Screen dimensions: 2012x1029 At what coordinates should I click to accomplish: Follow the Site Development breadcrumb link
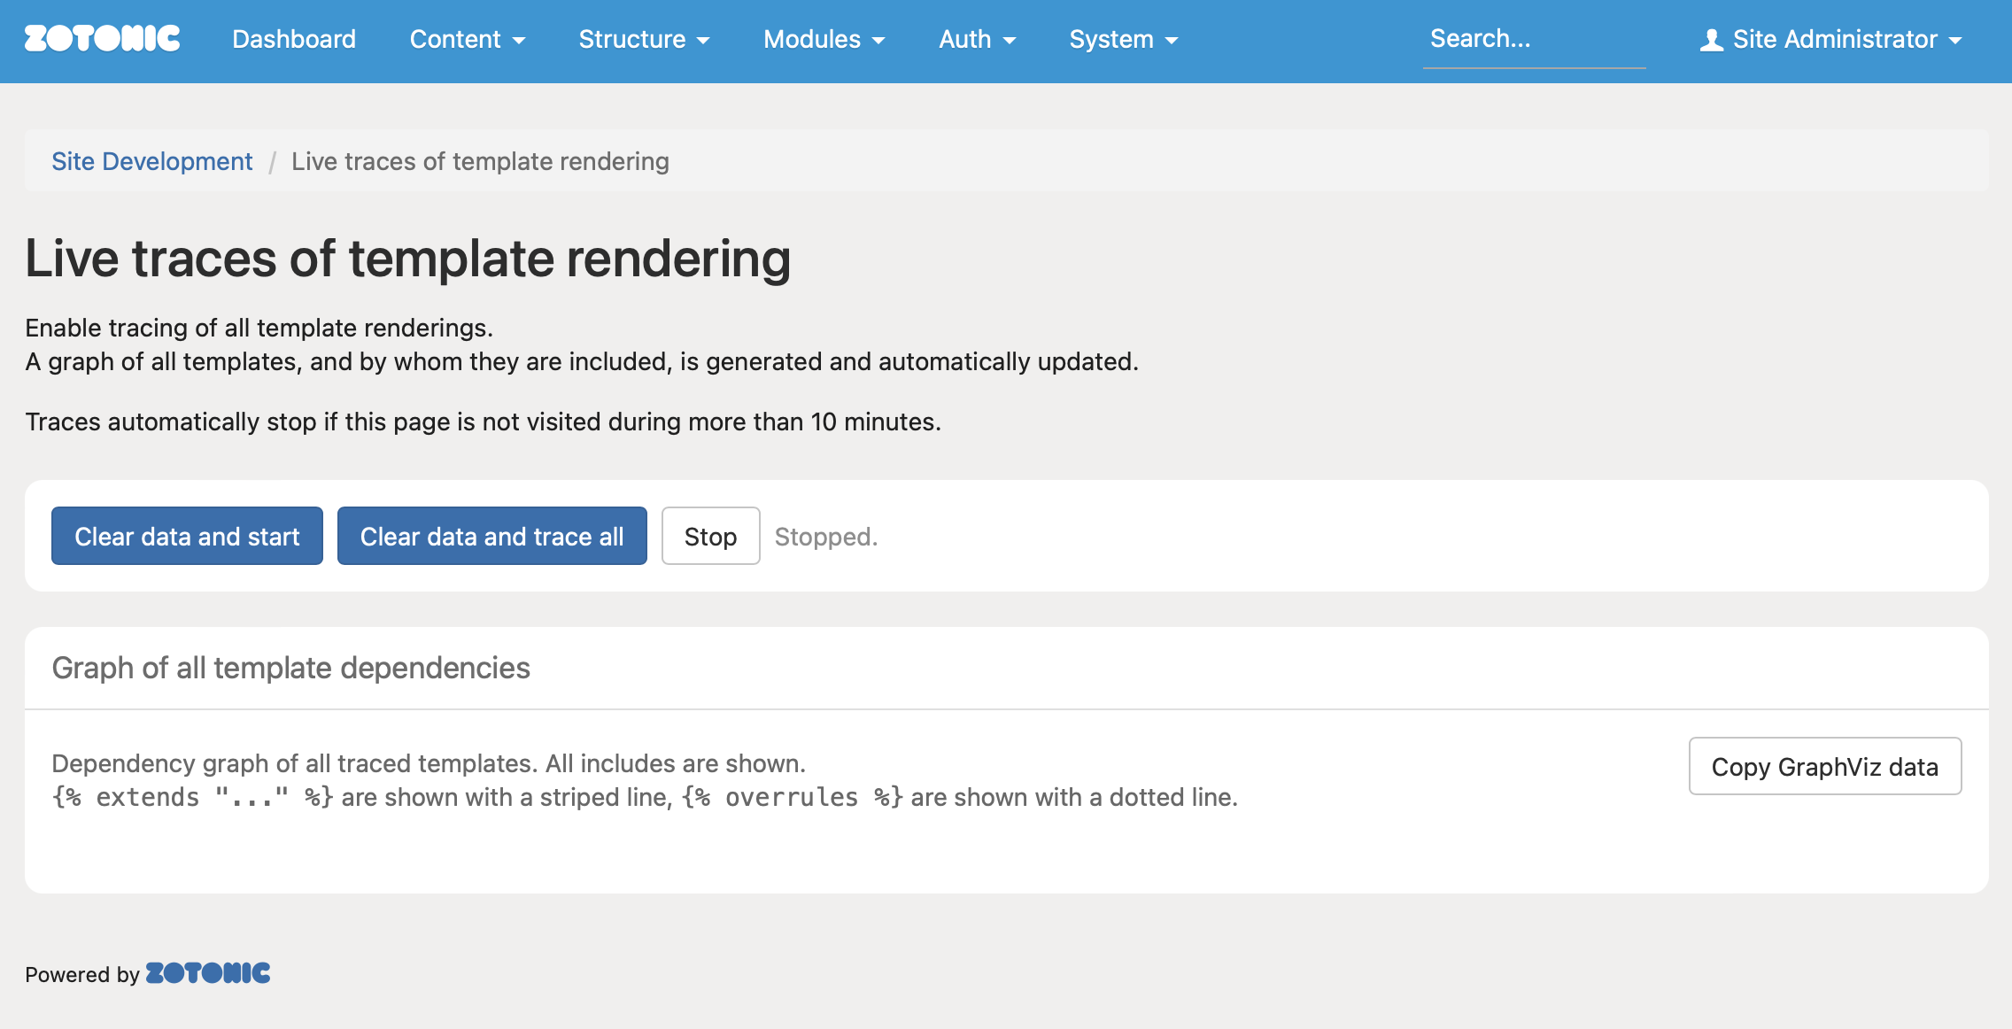pos(151,161)
